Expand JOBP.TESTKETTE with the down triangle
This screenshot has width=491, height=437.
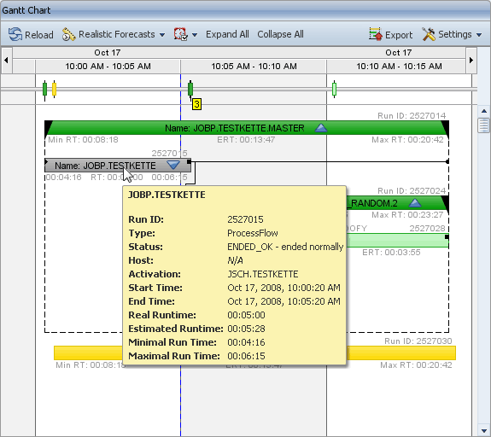(173, 165)
